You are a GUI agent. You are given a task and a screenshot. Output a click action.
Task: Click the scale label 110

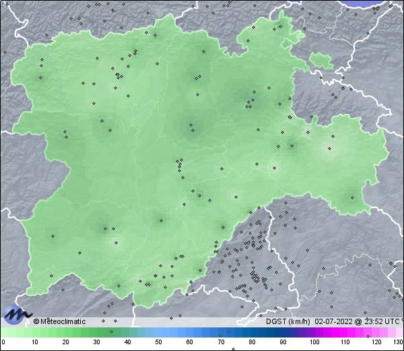tap(345, 342)
